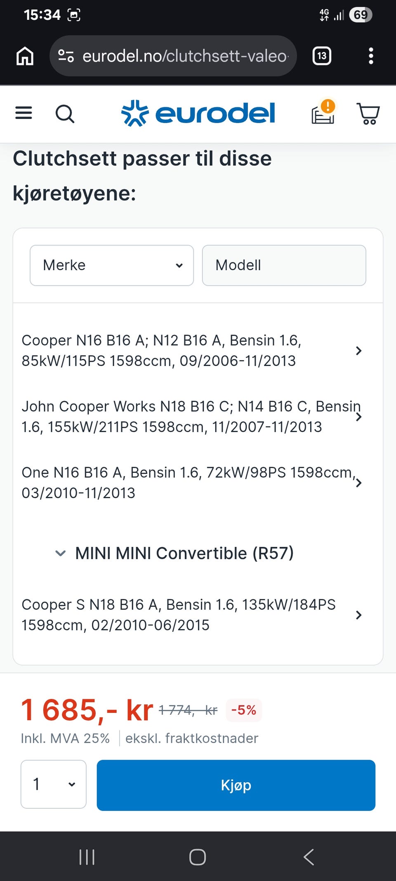396x881 pixels.
Task: Collapse the MINI MINI Convertible (R57) section
Action: pyautogui.click(x=174, y=553)
